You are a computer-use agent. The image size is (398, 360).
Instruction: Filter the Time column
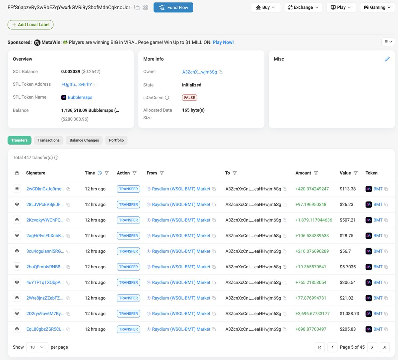pyautogui.click(x=106, y=173)
